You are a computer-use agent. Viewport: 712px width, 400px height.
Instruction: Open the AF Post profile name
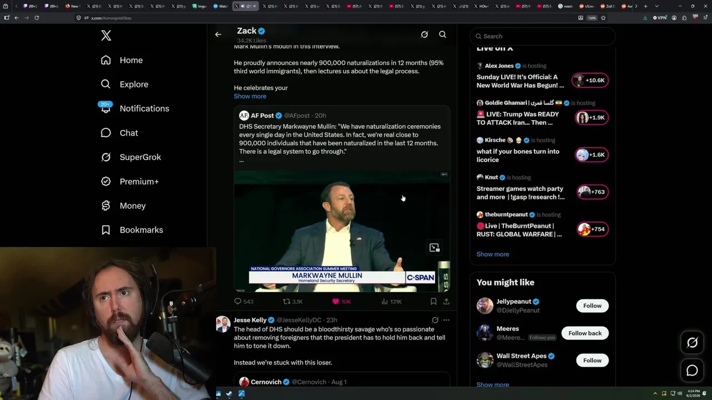coord(262,116)
